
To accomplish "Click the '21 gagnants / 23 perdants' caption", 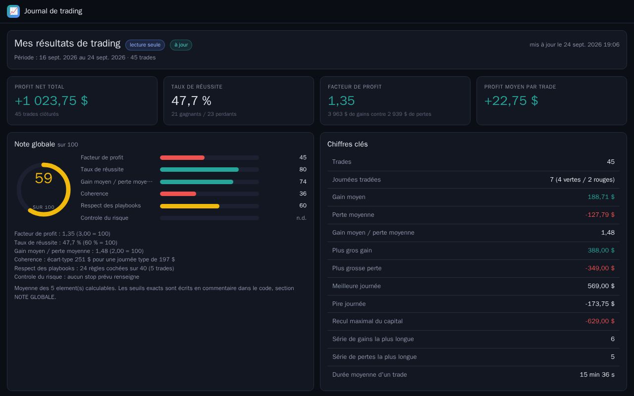I will 204,114.
